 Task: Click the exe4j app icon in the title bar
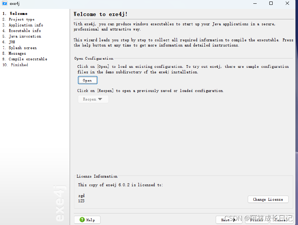4,3
